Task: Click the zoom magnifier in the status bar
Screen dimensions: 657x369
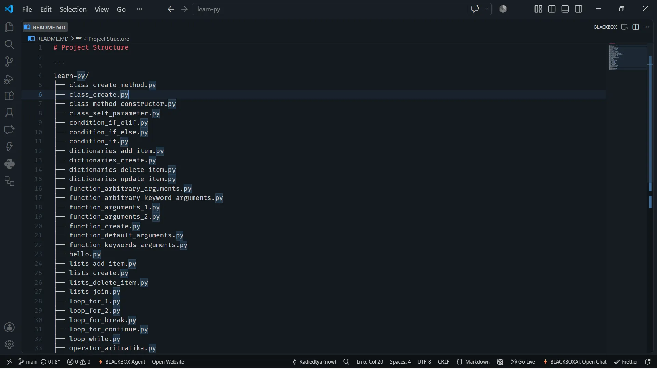Action: point(346,362)
